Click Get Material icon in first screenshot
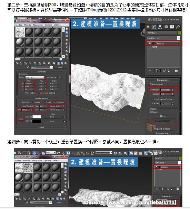190x209 pixels. (x=17, y=63)
